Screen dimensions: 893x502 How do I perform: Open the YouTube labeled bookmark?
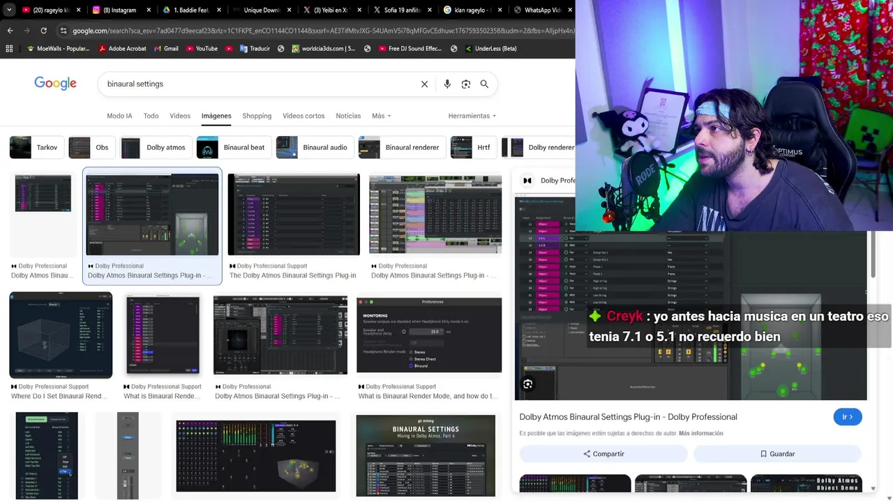(x=202, y=49)
